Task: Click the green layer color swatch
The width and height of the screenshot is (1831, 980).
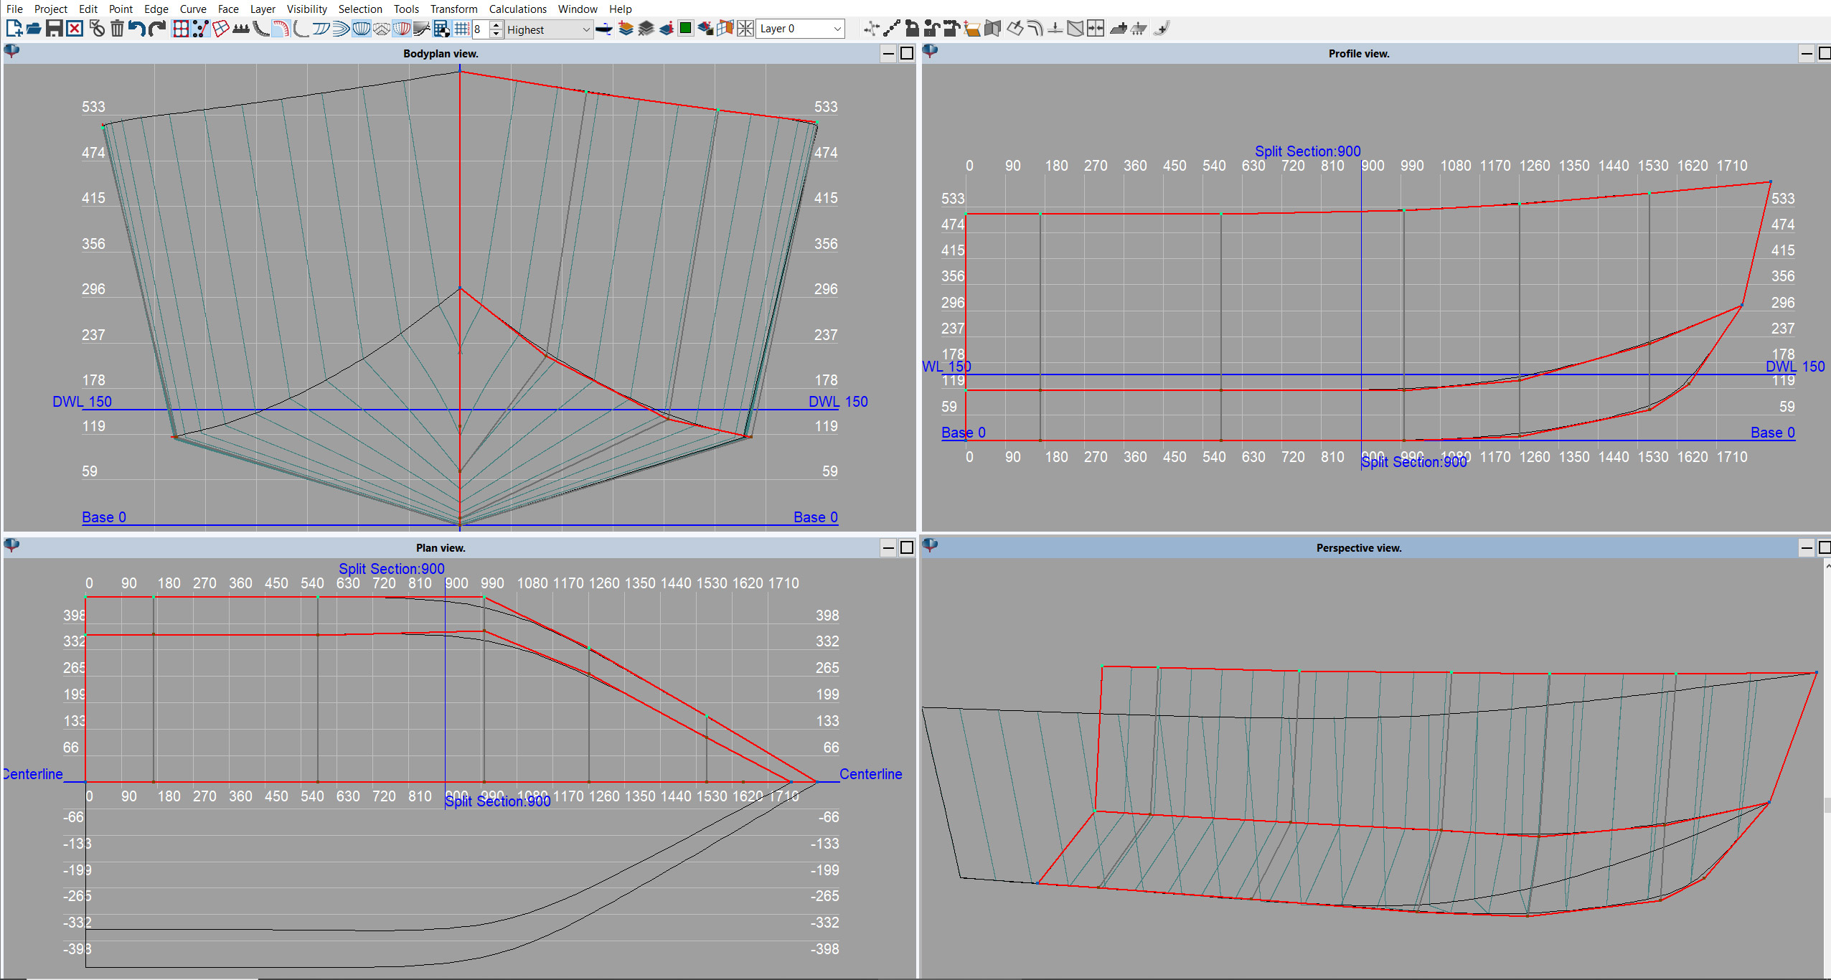Action: coord(685,29)
